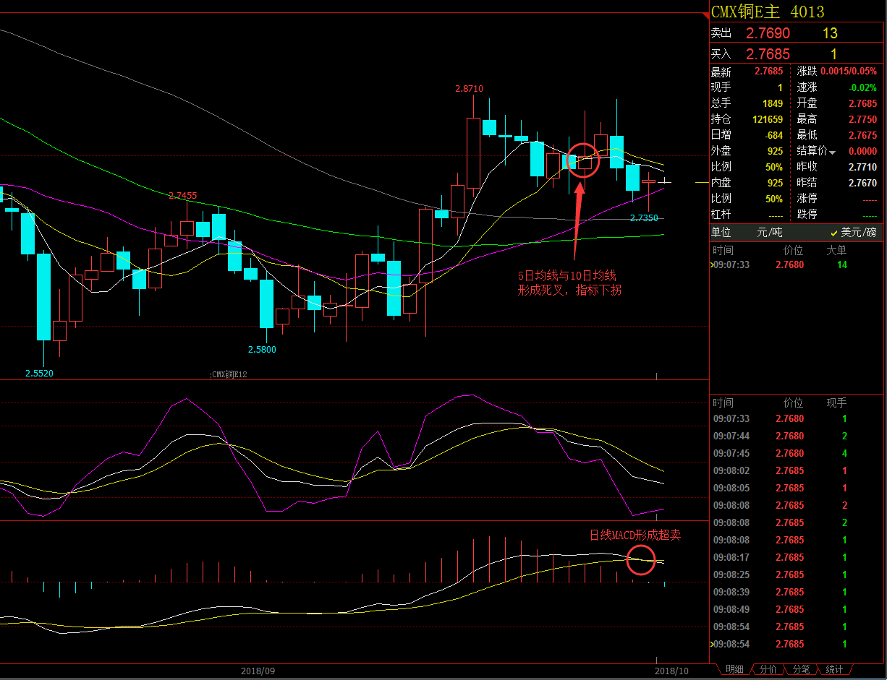Click the 卖出 price 2.7690
Image resolution: width=887 pixels, height=680 pixels.
point(768,33)
